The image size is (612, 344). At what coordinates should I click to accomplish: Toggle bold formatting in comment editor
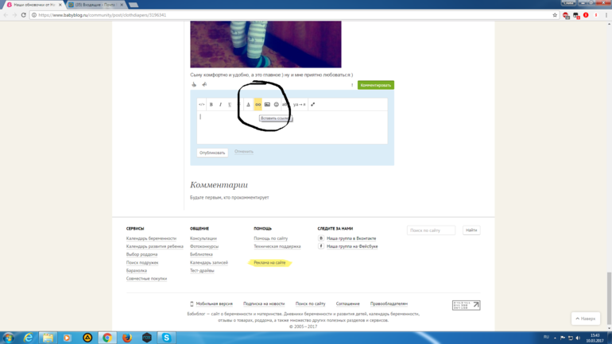tap(211, 104)
